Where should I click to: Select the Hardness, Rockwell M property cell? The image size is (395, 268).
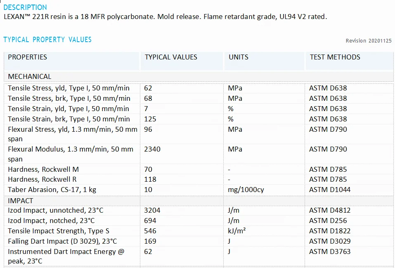pos(43,169)
